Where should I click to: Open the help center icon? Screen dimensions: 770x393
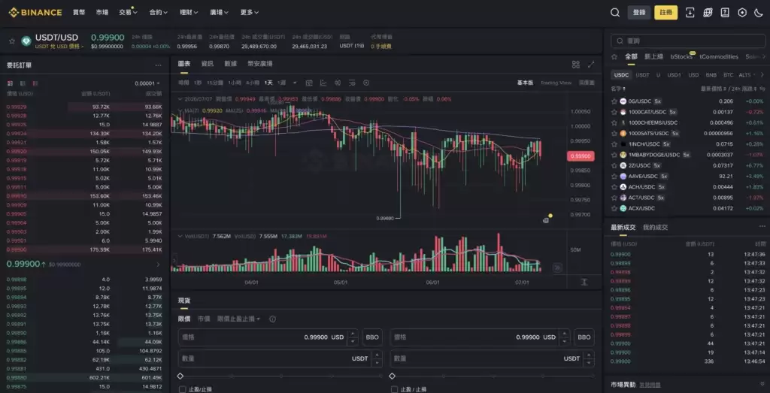click(725, 13)
